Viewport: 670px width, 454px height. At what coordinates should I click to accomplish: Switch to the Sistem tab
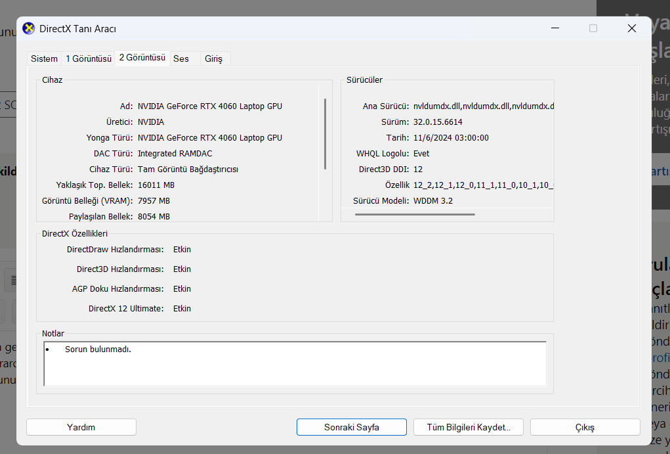(x=44, y=58)
